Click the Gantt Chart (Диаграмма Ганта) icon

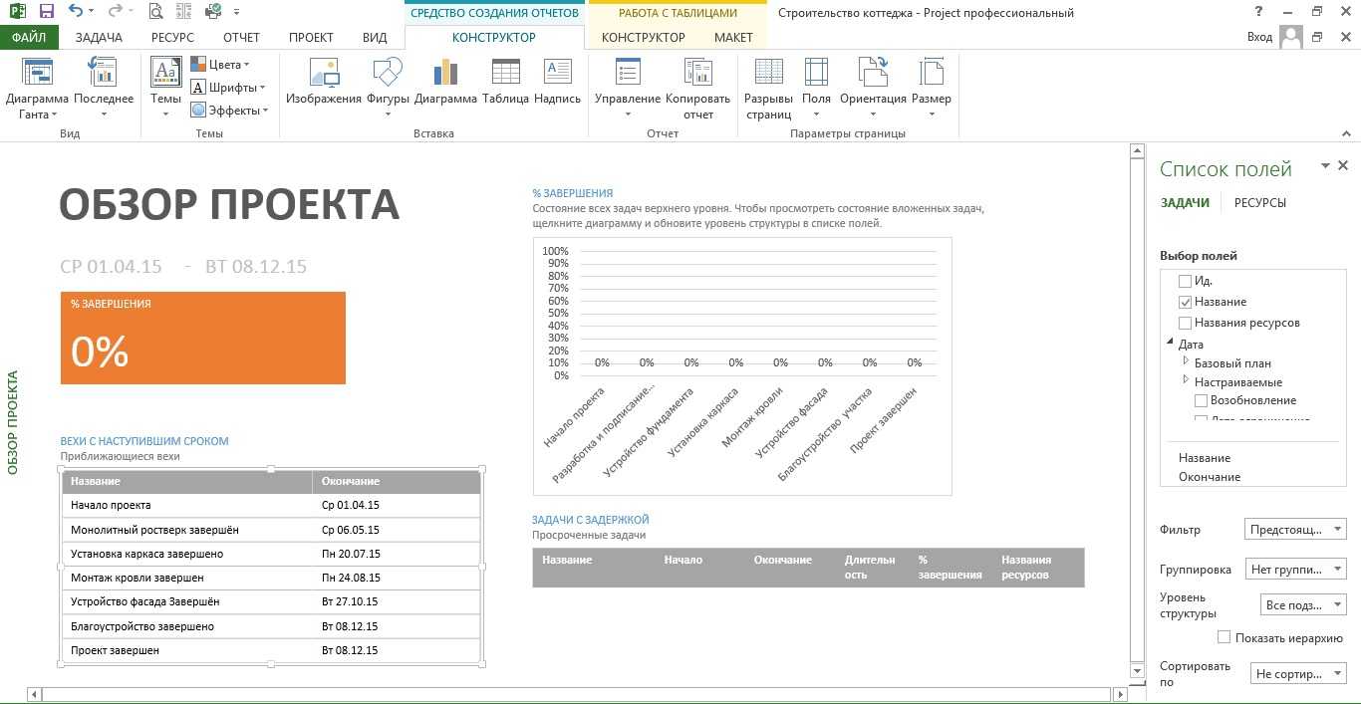(37, 75)
